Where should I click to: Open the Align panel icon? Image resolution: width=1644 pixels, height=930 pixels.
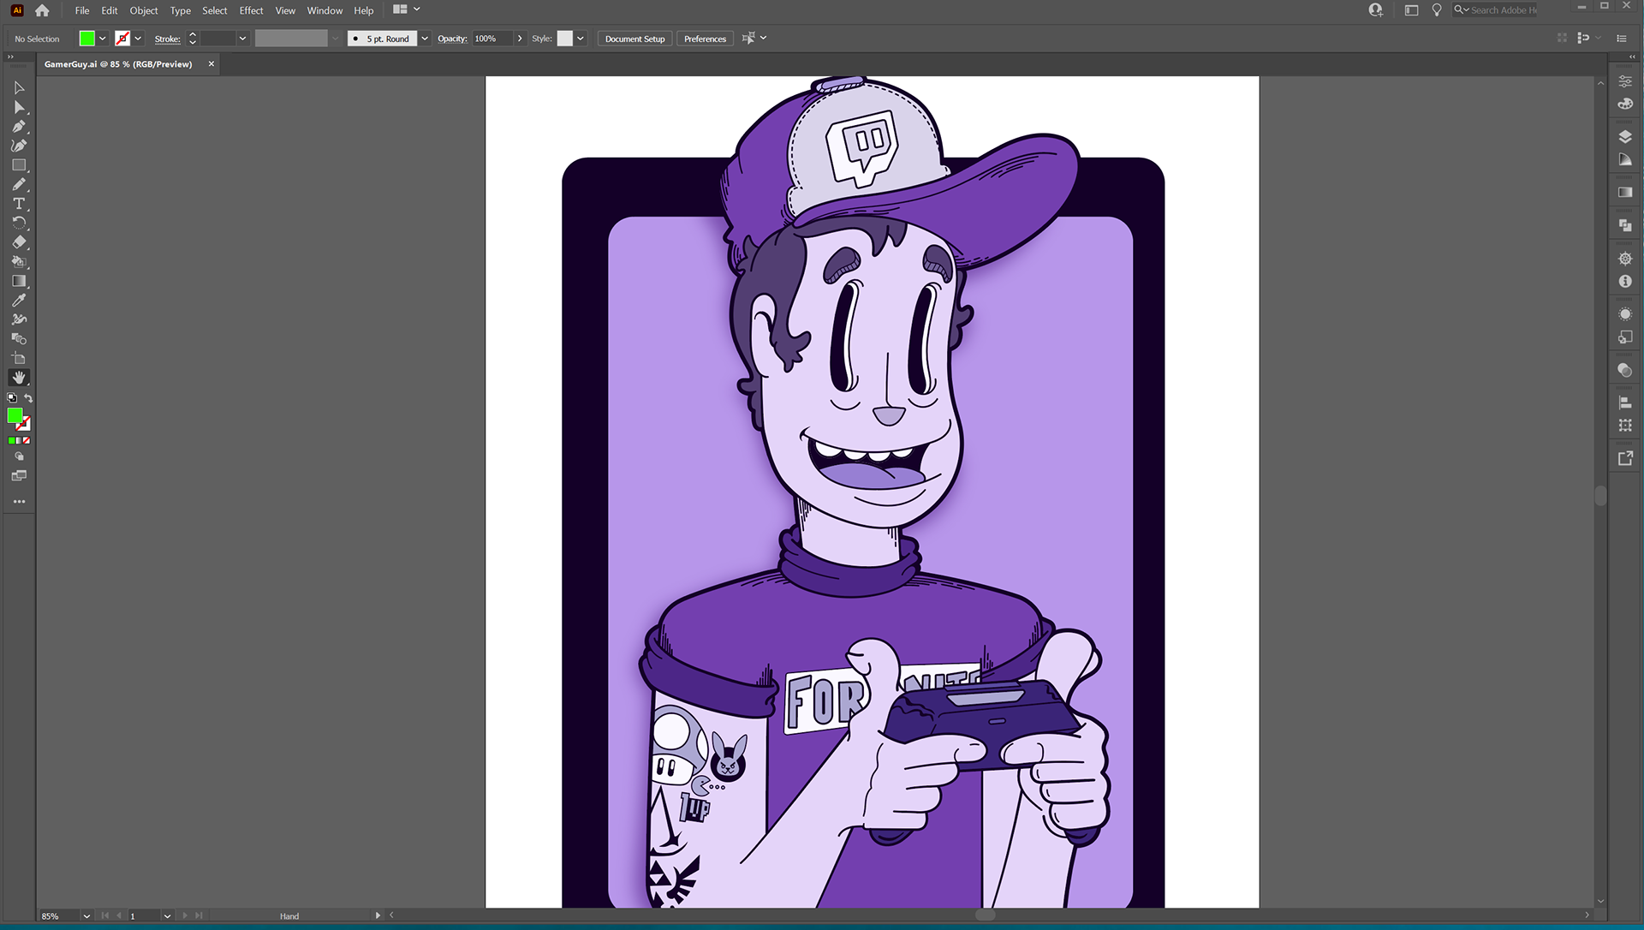(x=1625, y=402)
